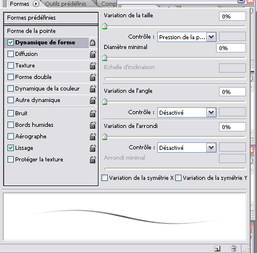The image size is (257, 253).
Task: Click lock icon for Protéger la texture
Action: [x=93, y=160]
